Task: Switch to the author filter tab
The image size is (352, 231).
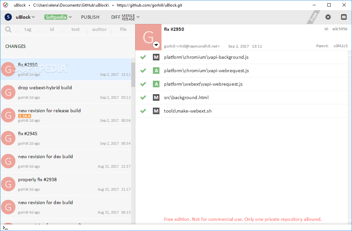Action: pos(99,29)
